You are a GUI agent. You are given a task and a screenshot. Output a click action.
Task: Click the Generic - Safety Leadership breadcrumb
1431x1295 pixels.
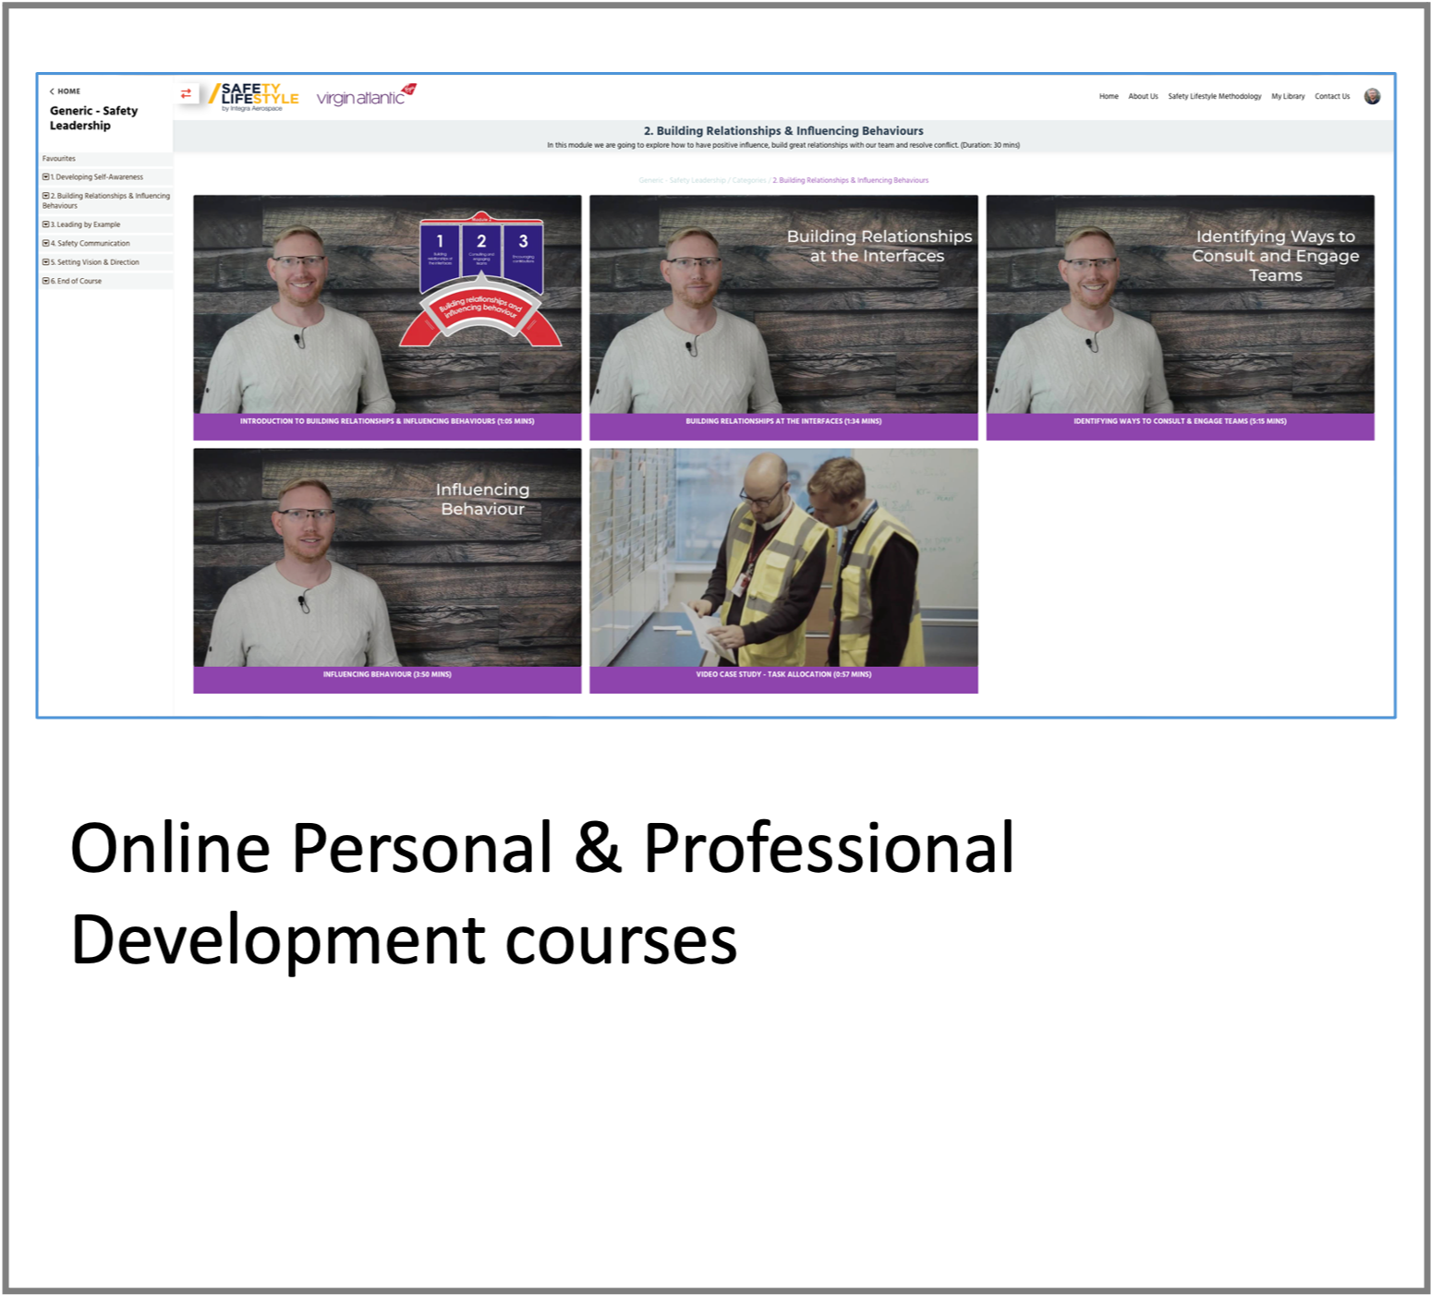tap(682, 180)
